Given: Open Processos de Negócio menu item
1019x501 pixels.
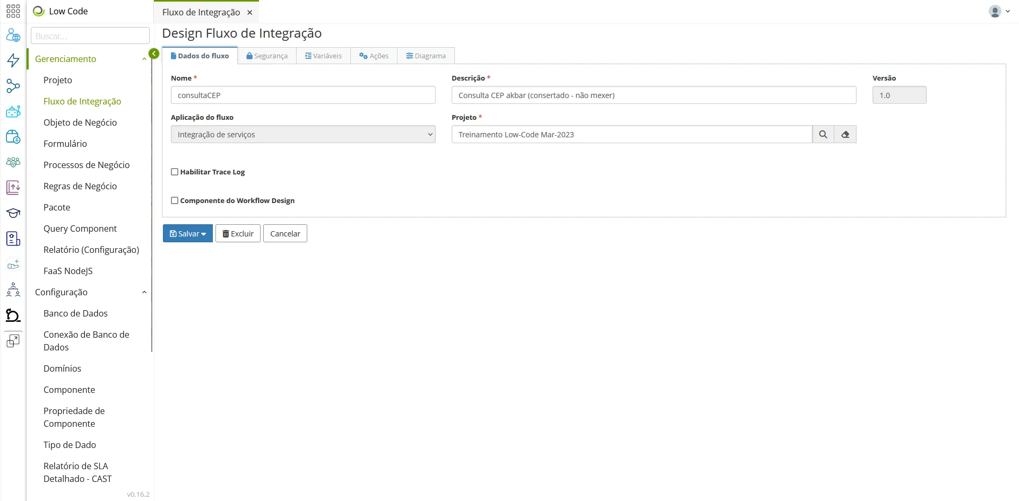Looking at the screenshot, I should (x=87, y=165).
